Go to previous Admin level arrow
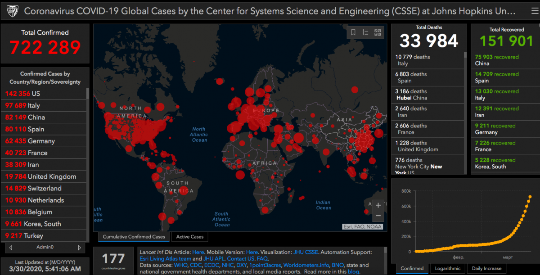The image size is (540, 275). point(11,247)
